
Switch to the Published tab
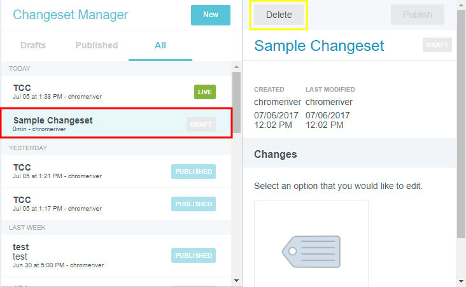97,46
